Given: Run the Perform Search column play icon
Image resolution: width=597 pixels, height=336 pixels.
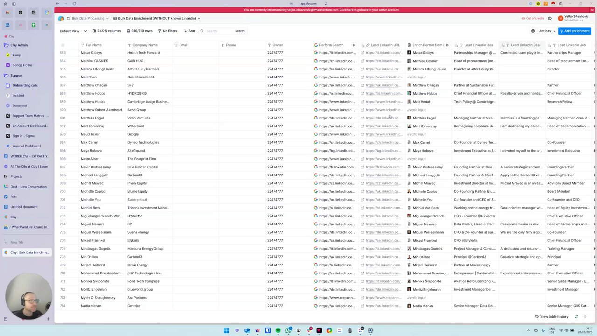Looking at the screenshot, I should (x=354, y=45).
